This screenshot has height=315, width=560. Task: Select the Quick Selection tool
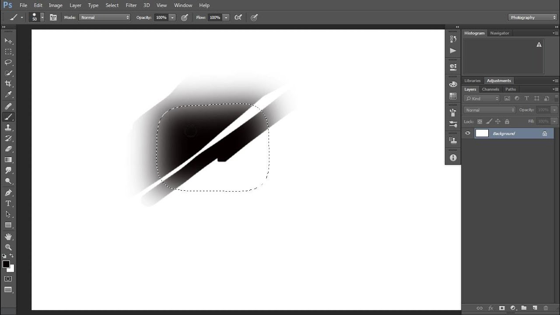point(8,73)
